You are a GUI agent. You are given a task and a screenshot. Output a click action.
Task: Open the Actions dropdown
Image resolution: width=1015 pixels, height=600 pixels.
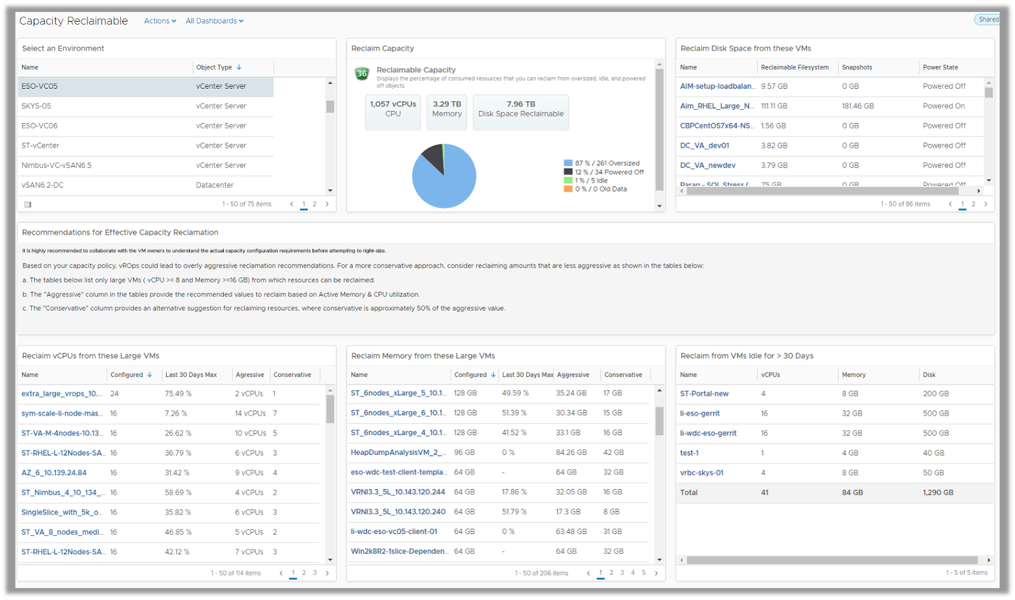click(159, 20)
